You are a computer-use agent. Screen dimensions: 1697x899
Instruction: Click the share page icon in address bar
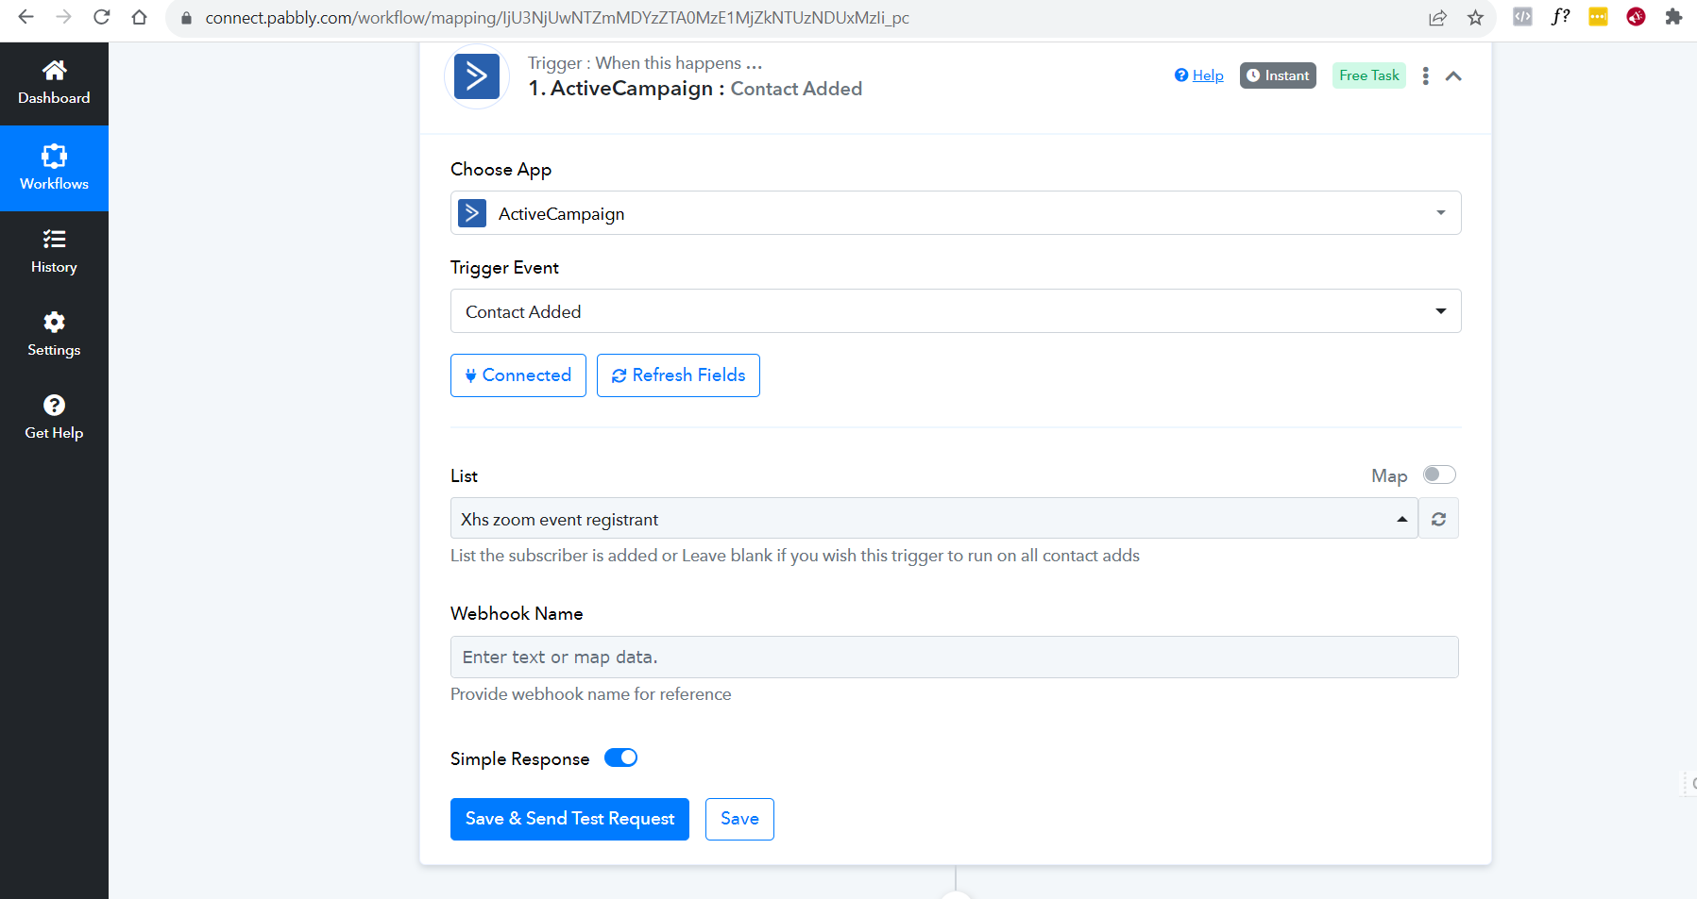(1437, 18)
